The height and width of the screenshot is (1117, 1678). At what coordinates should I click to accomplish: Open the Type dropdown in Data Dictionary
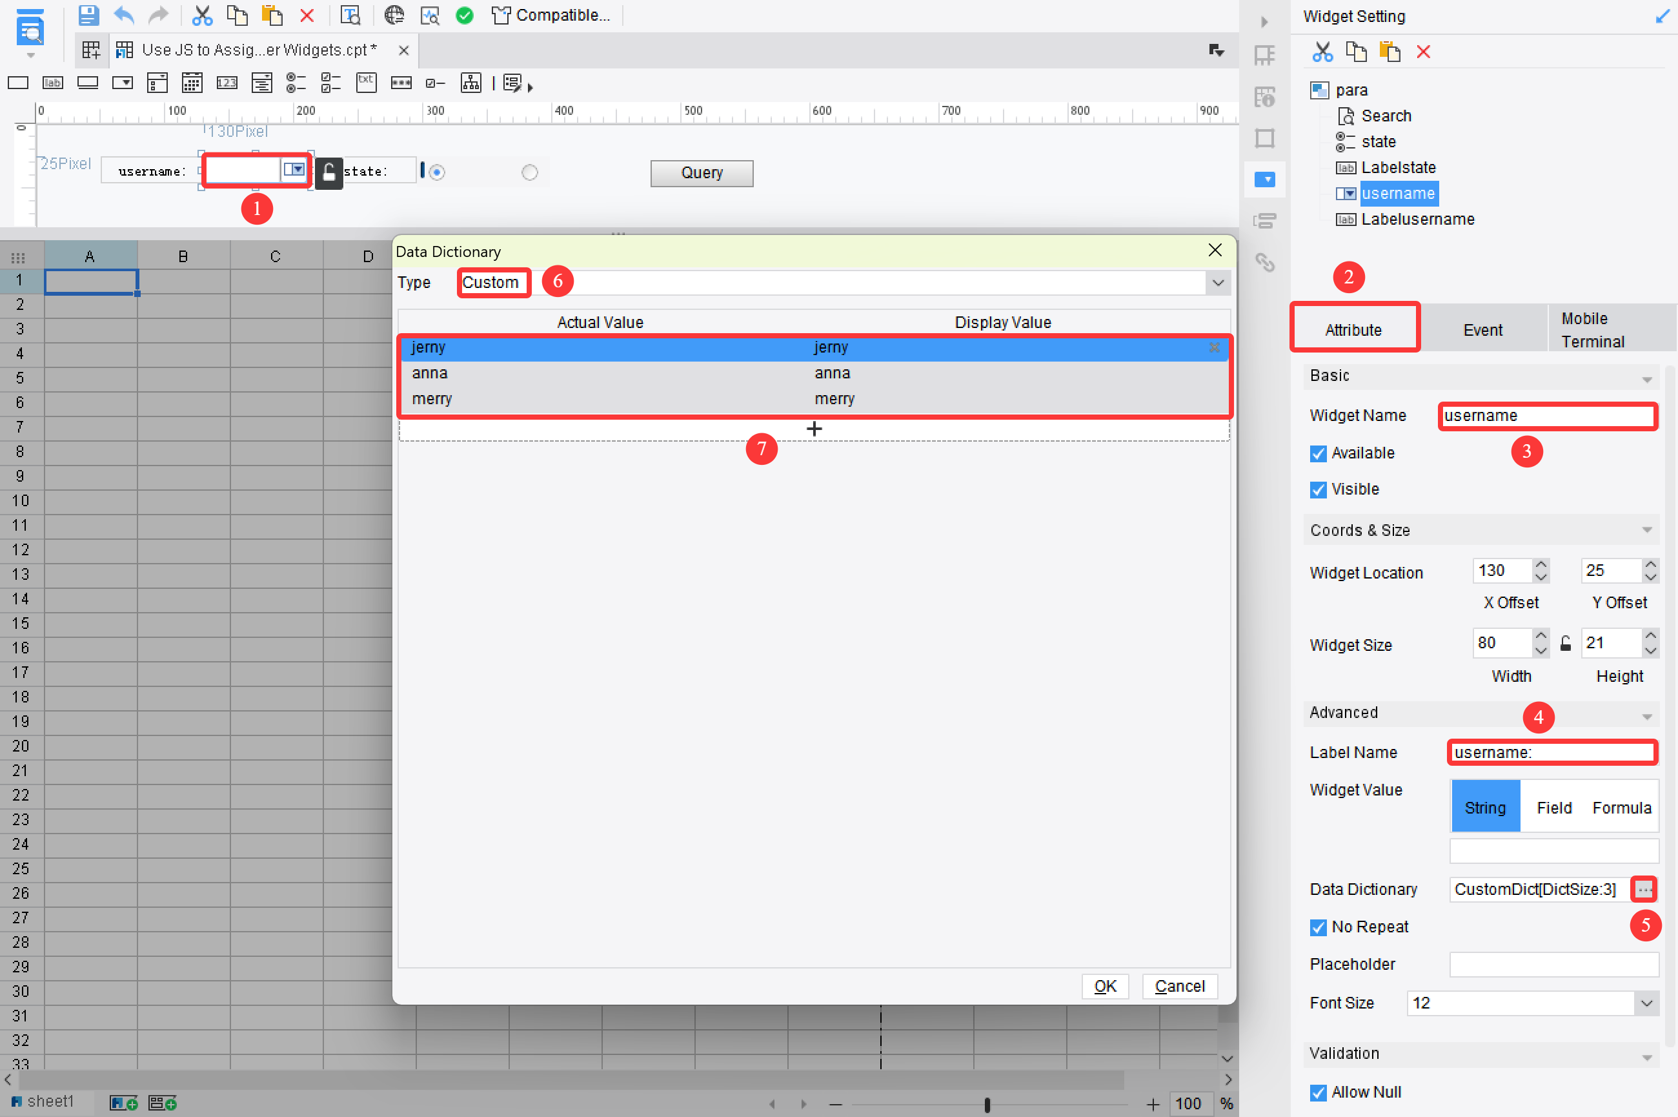(1217, 283)
